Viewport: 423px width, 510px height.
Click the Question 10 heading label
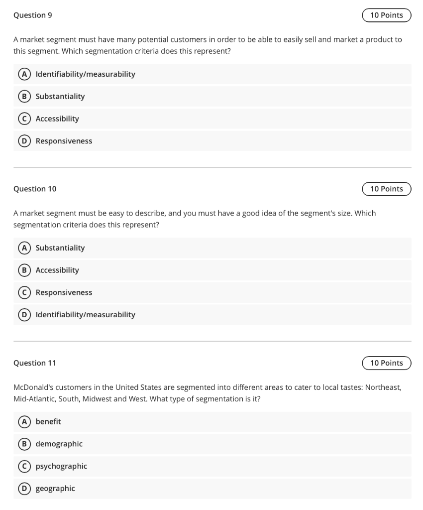click(x=35, y=189)
